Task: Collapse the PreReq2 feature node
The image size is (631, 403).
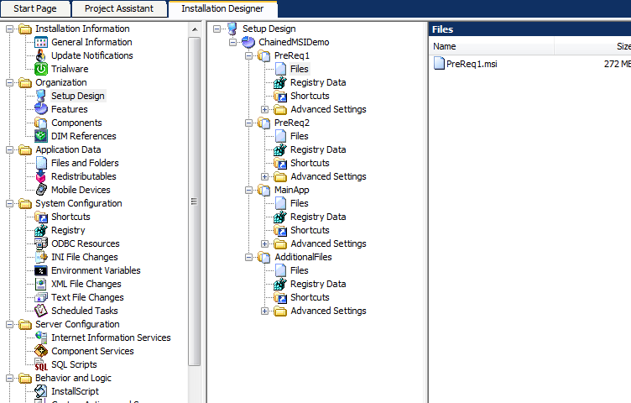Action: (x=249, y=123)
